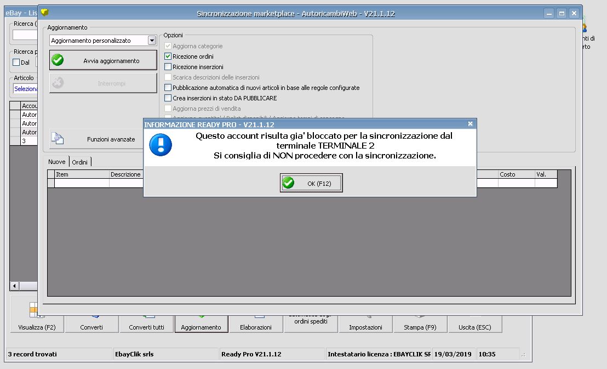Toggle the Dal checkbox in eBay window
The width and height of the screenshot is (607, 369).
pyautogui.click(x=16, y=62)
